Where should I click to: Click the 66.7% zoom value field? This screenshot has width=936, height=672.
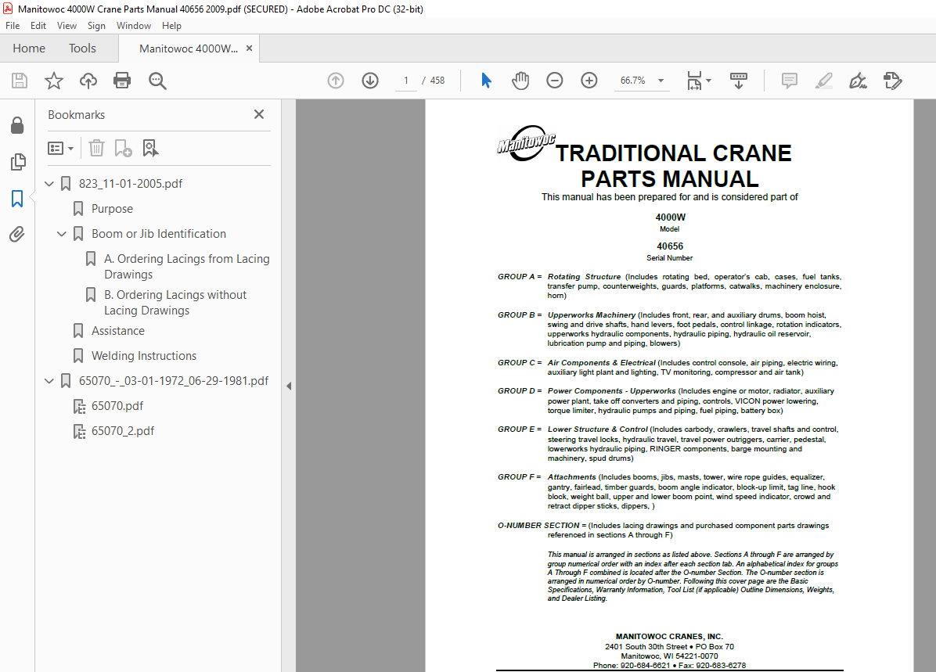(633, 81)
